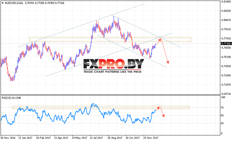This screenshot has height=141, width=232.
Task: Click the 0.83430 price axis label
Action: (x=226, y=1)
